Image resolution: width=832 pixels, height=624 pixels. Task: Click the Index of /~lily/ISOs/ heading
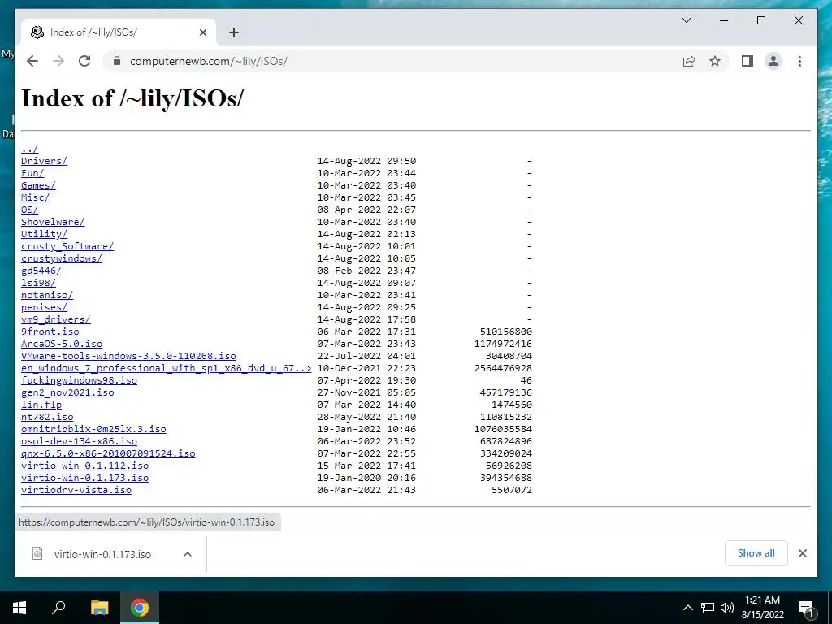(x=132, y=98)
